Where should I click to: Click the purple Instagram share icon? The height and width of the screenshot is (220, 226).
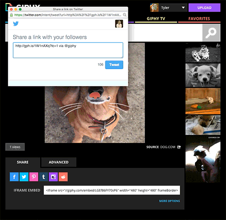[x=53, y=177]
